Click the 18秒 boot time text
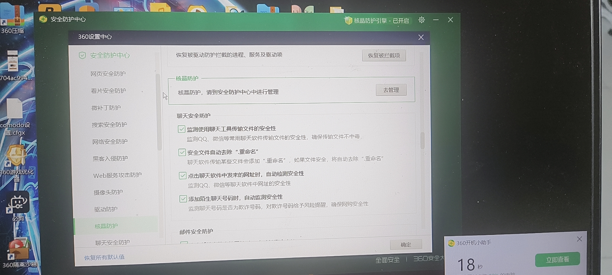612x275 pixels. coord(470,265)
